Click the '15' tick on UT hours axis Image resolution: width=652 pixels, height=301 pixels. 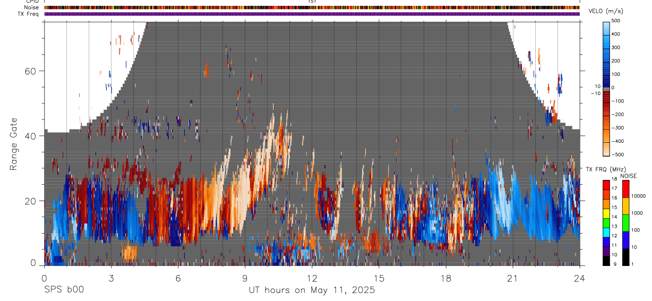379,278
